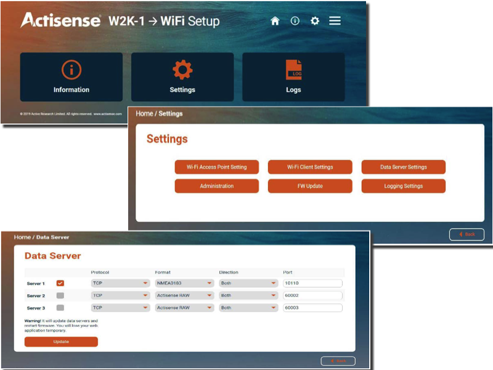Click the Direction column header
The image size is (493, 370).
point(229,272)
